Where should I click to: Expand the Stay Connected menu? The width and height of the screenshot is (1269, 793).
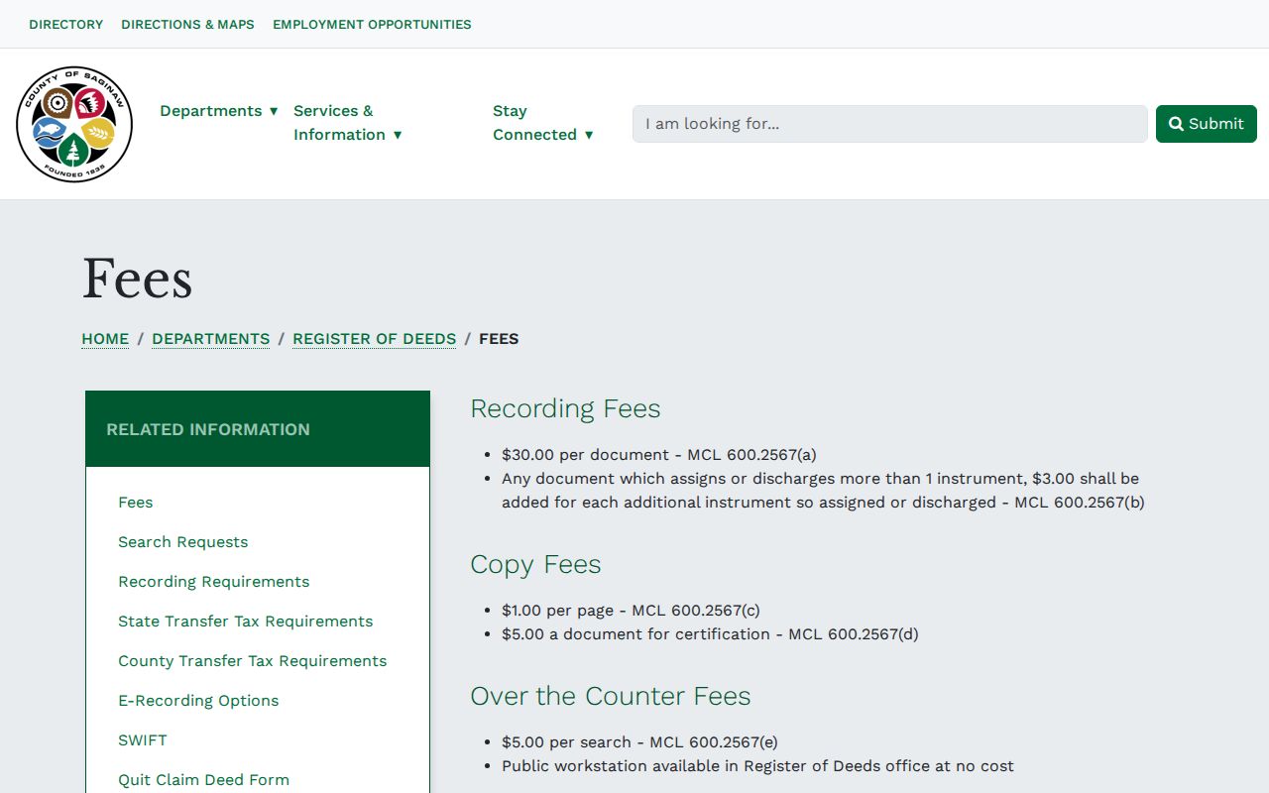tap(543, 123)
